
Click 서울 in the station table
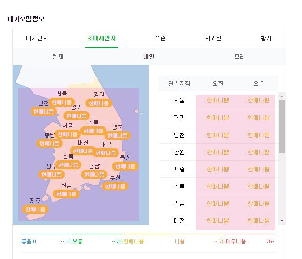[179, 100]
